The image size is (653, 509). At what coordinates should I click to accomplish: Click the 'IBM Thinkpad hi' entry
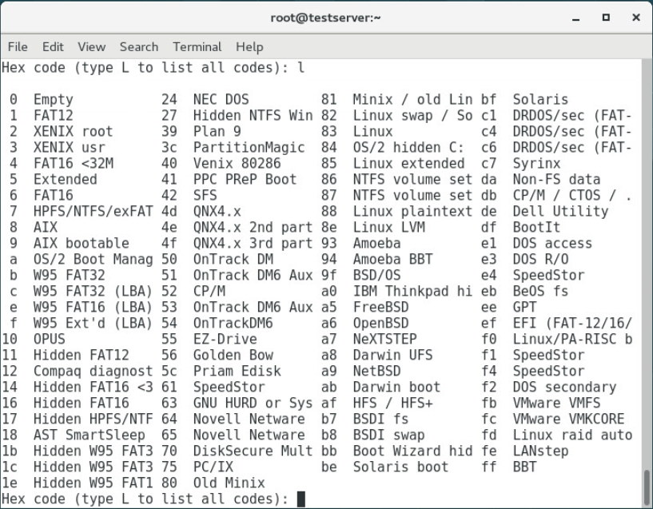tap(412, 291)
